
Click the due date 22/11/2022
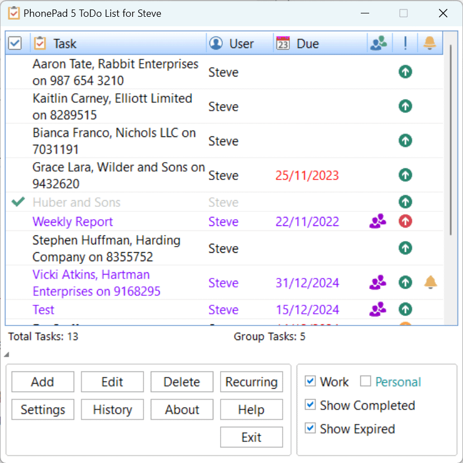307,221
